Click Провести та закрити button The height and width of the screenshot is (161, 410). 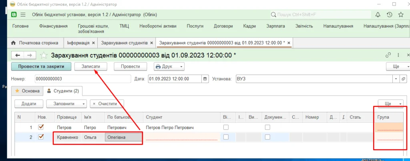[41, 66]
